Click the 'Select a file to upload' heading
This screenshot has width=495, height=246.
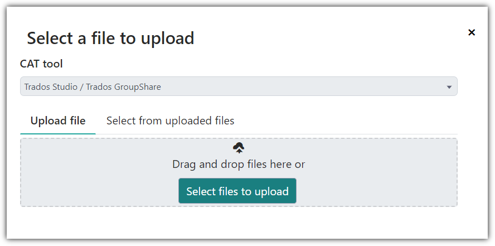point(110,38)
